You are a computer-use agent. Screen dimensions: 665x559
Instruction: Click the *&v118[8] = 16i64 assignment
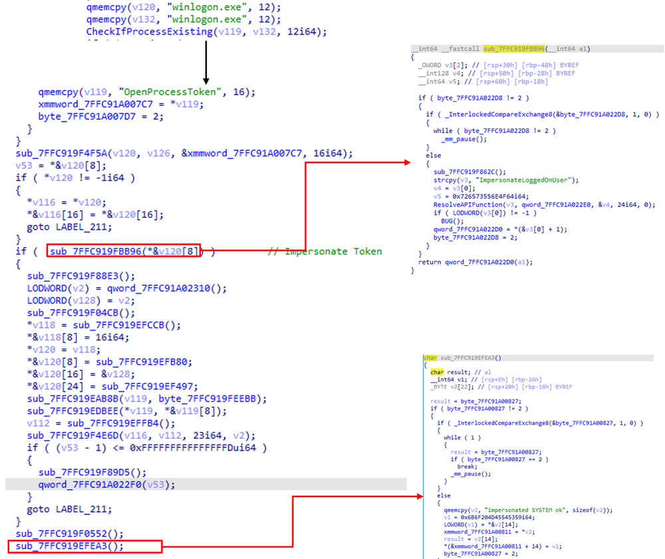click(78, 338)
